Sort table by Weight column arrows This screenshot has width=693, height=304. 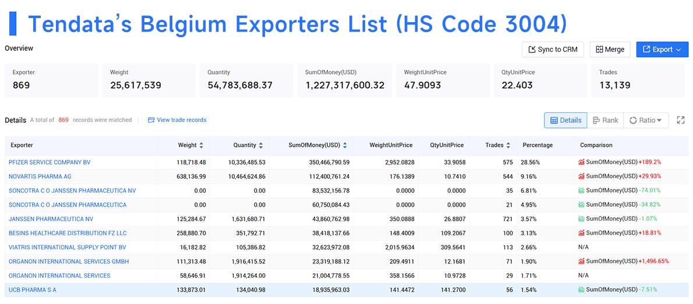click(x=201, y=145)
